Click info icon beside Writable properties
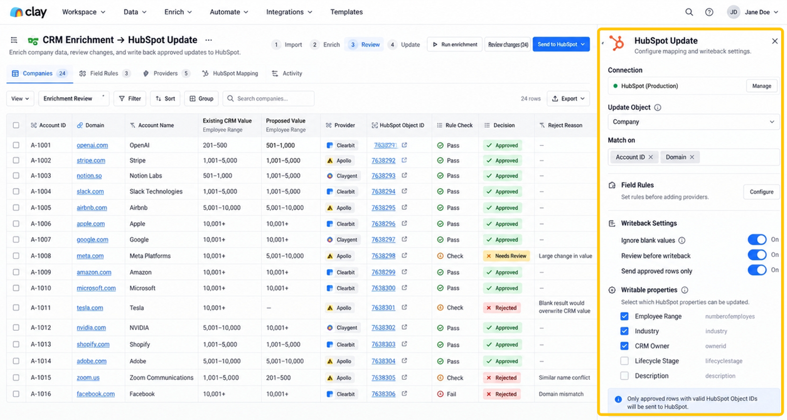 685,290
